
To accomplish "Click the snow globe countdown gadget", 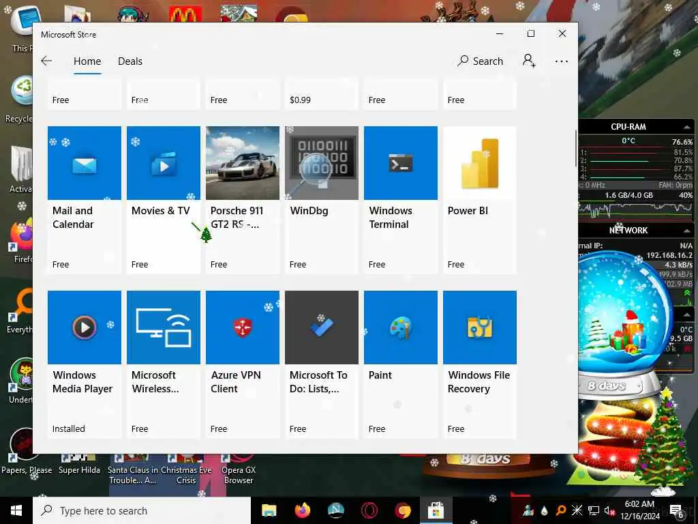I will (624, 324).
